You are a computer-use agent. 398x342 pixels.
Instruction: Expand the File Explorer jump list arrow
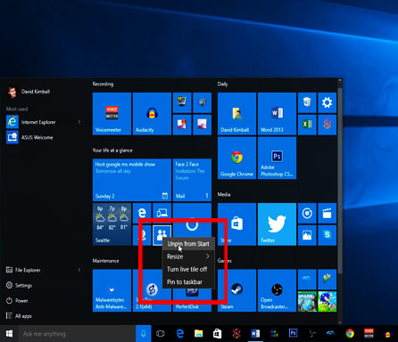79,270
